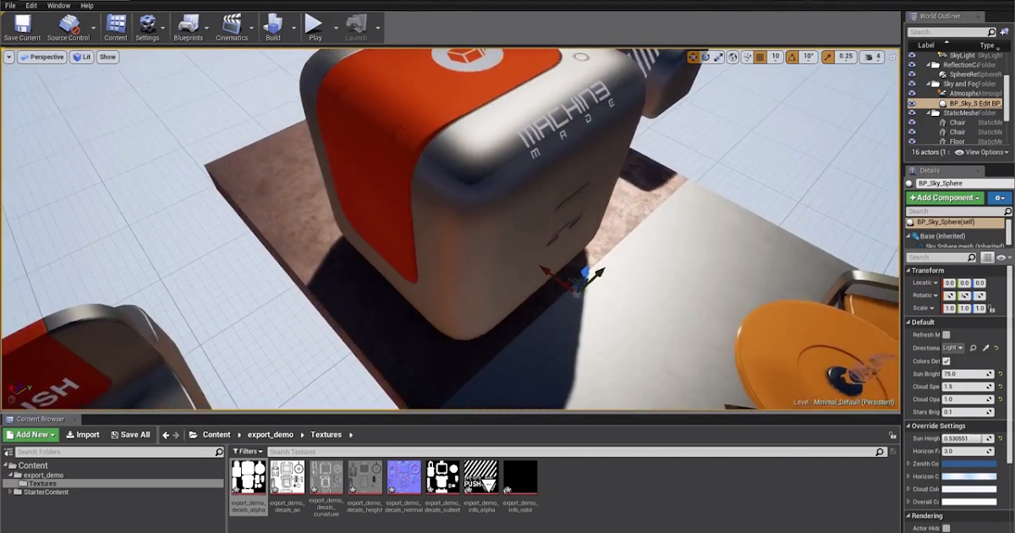Toggle grid snapping icon in viewport
This screenshot has height=533, width=1015.
tap(760, 57)
